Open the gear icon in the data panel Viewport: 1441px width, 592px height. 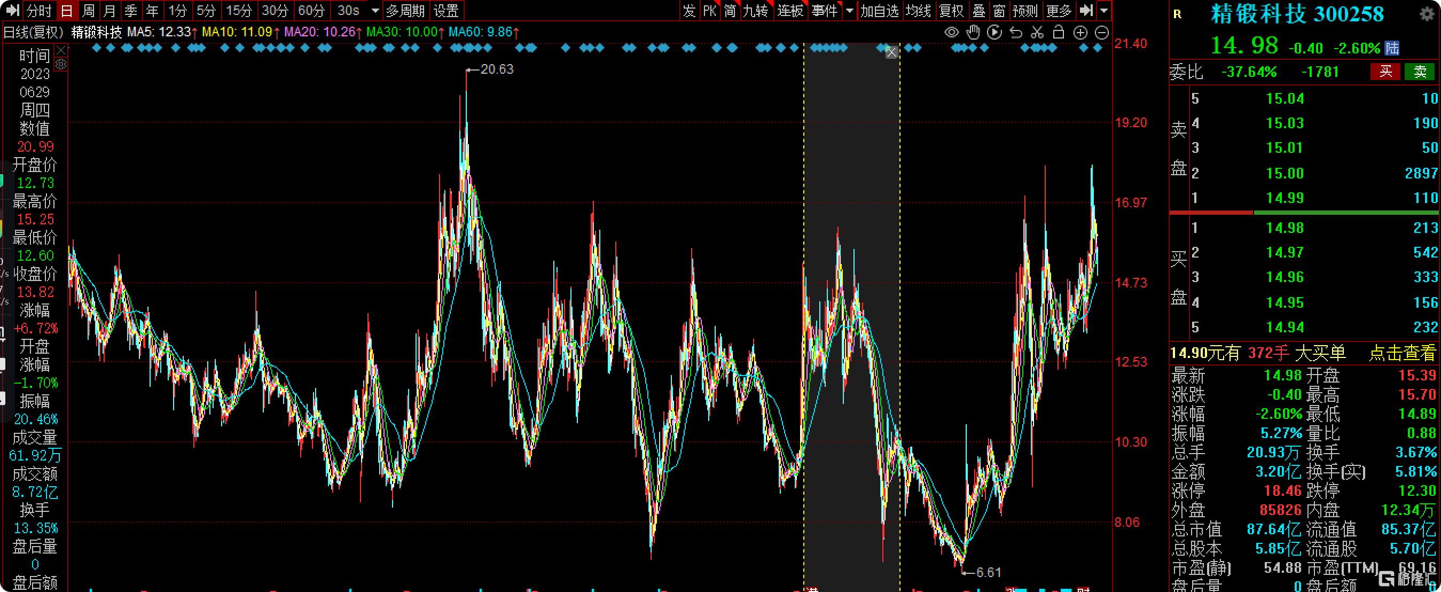click(61, 64)
